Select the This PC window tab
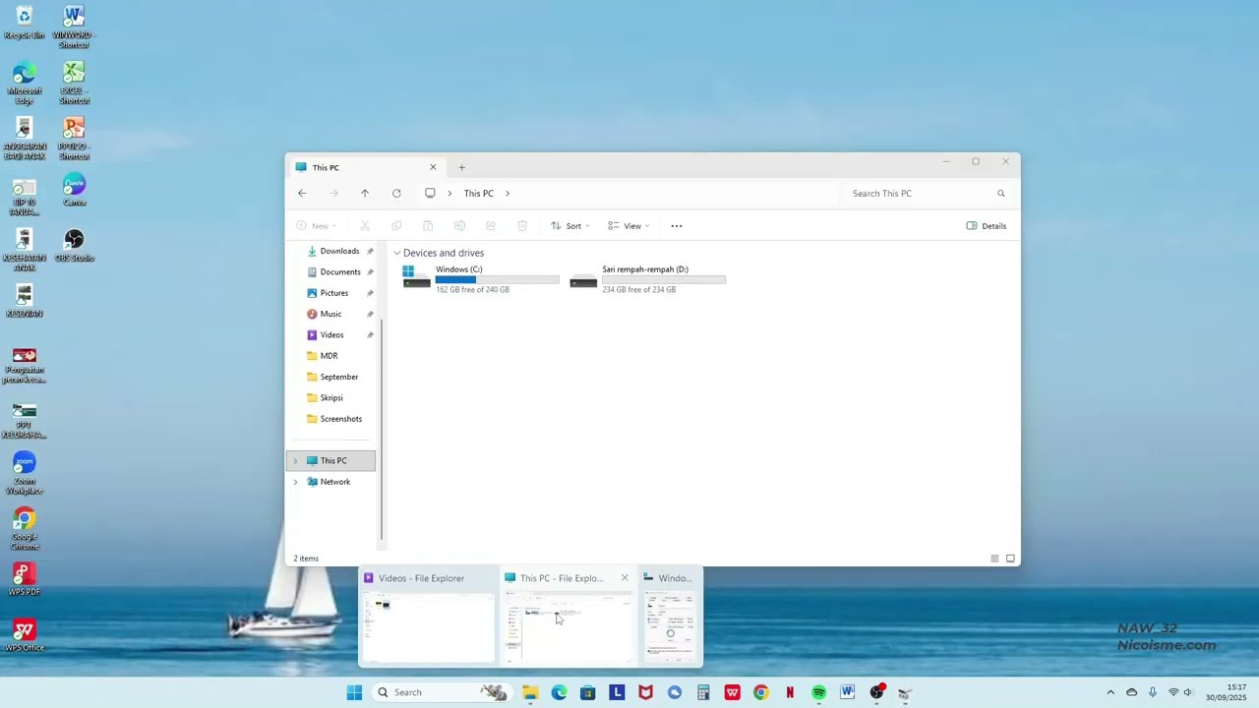This screenshot has height=708, width=1259. [364, 167]
